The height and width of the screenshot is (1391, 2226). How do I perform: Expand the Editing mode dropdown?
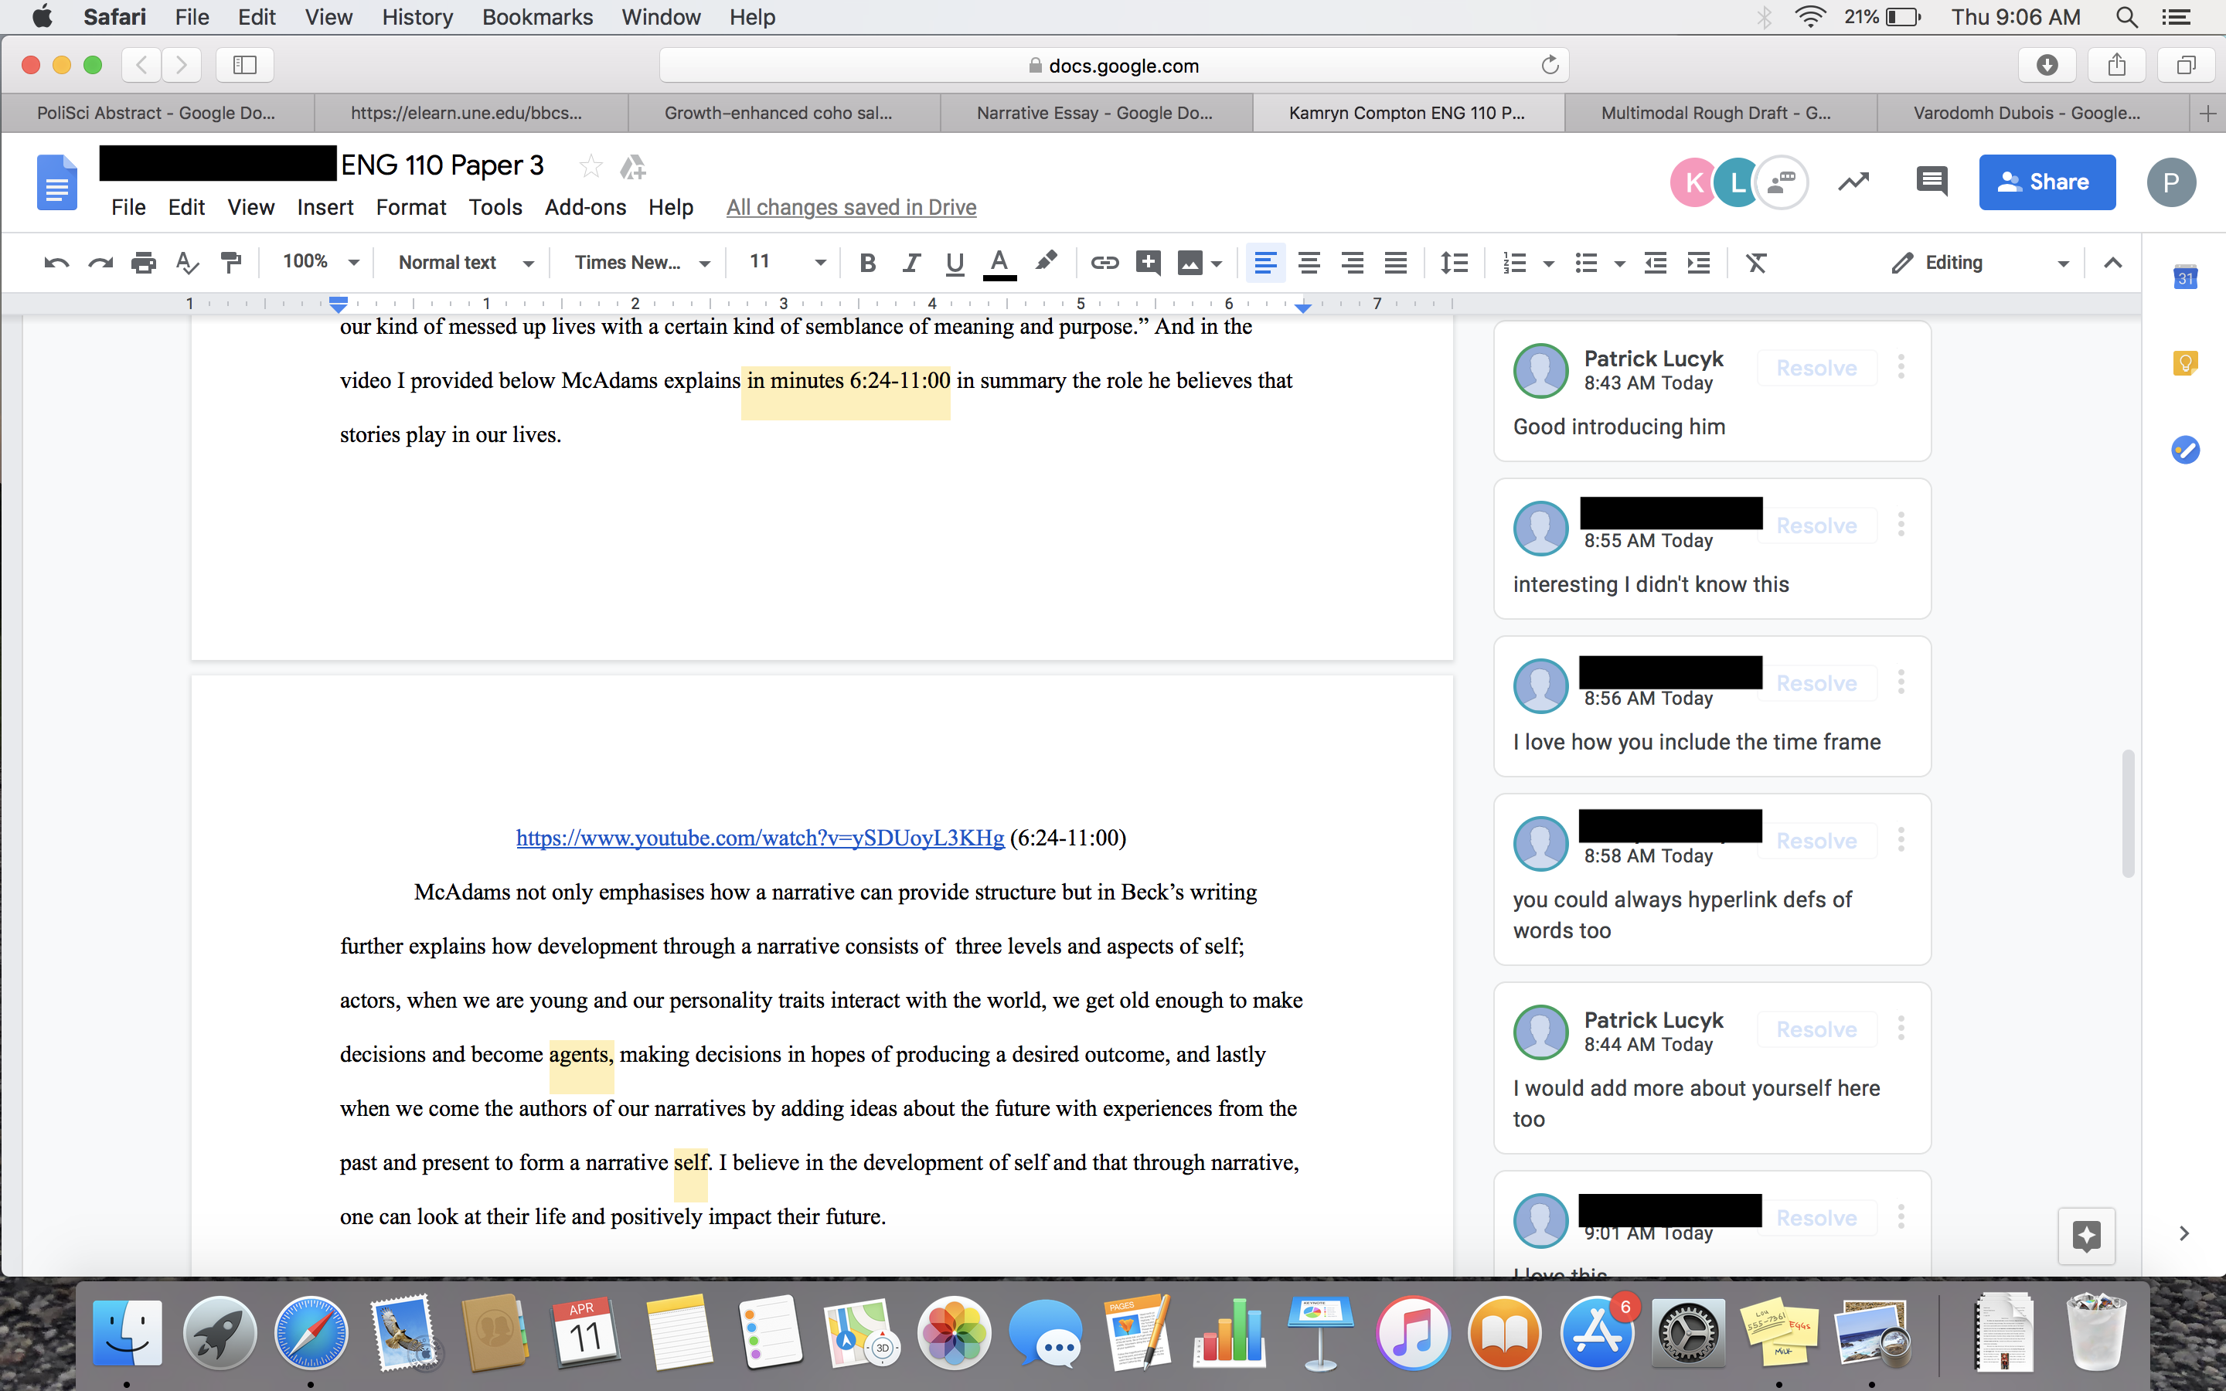click(1979, 263)
